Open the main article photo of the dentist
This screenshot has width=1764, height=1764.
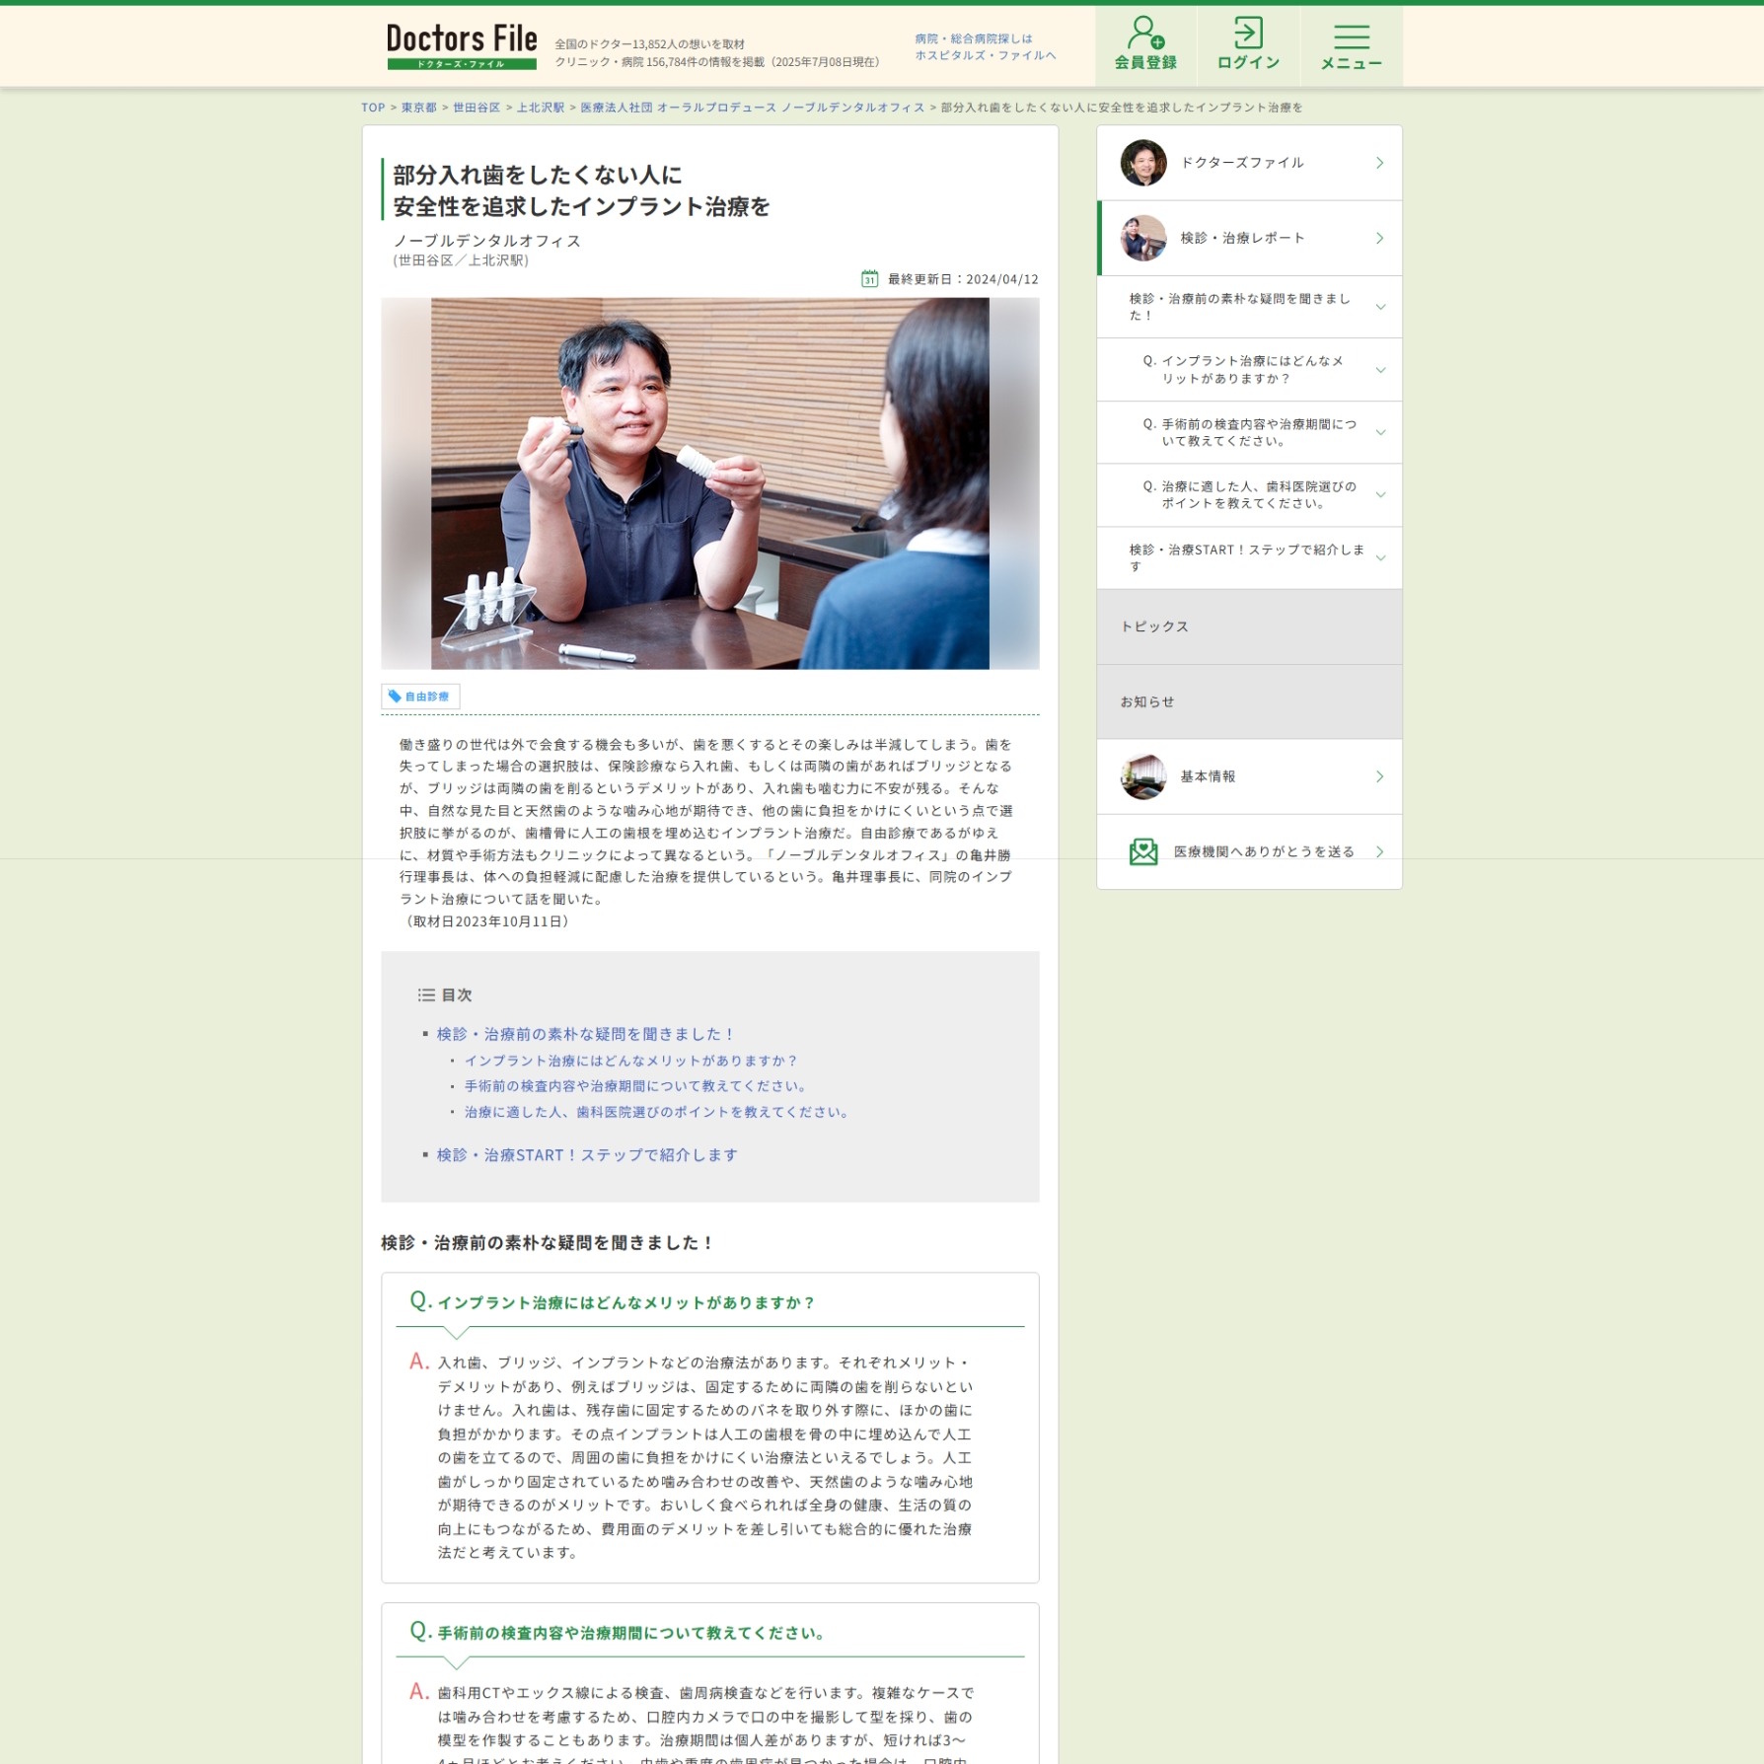click(x=710, y=483)
